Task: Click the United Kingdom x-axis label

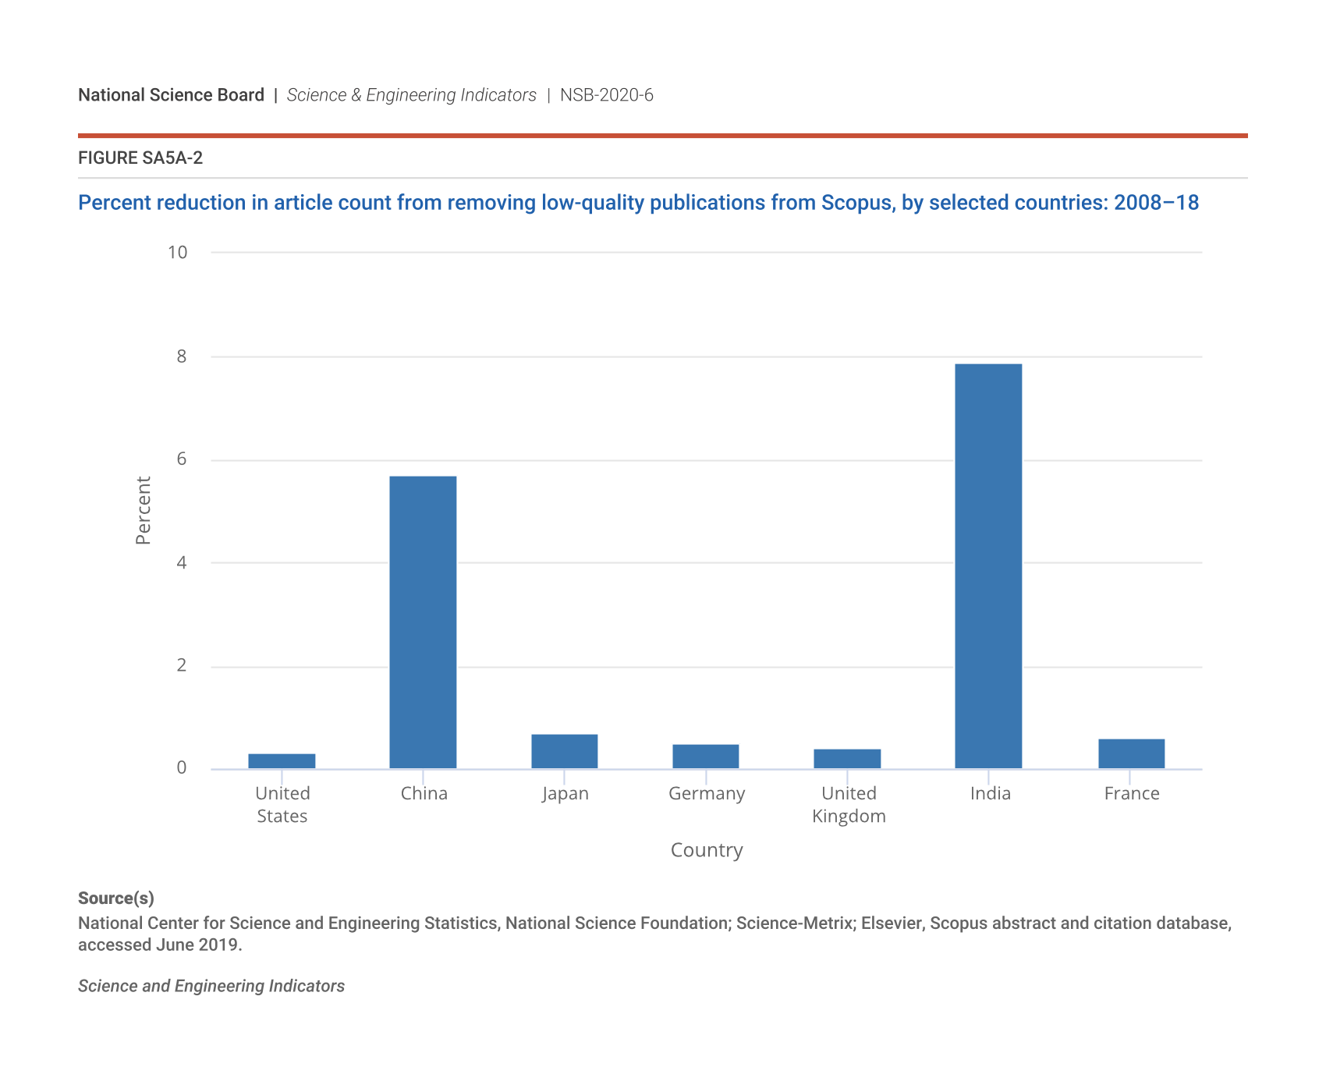Action: [849, 804]
